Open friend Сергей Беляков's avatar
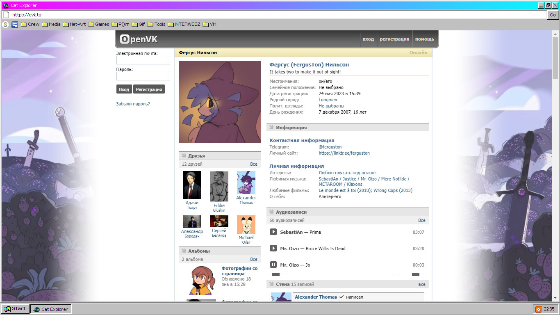The image size is (560, 315). (219, 221)
